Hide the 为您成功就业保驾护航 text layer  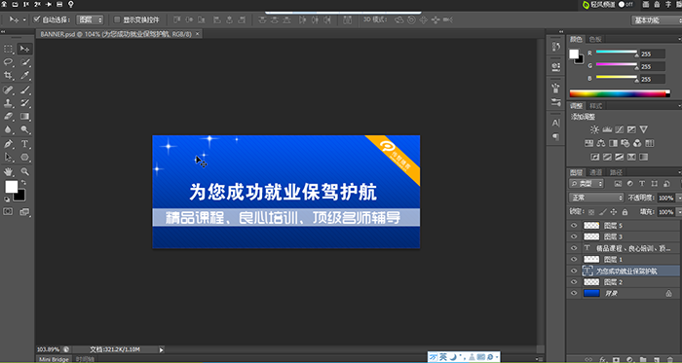[574, 271]
